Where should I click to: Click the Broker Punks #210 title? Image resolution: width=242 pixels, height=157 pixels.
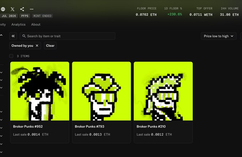tap(151, 126)
